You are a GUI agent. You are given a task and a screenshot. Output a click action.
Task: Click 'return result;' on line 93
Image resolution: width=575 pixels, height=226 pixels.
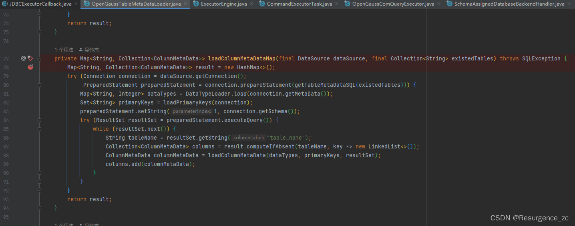click(x=90, y=199)
